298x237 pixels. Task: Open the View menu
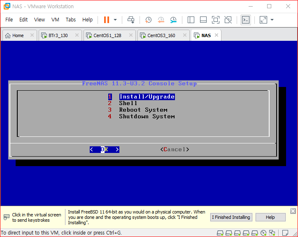tap(40, 20)
